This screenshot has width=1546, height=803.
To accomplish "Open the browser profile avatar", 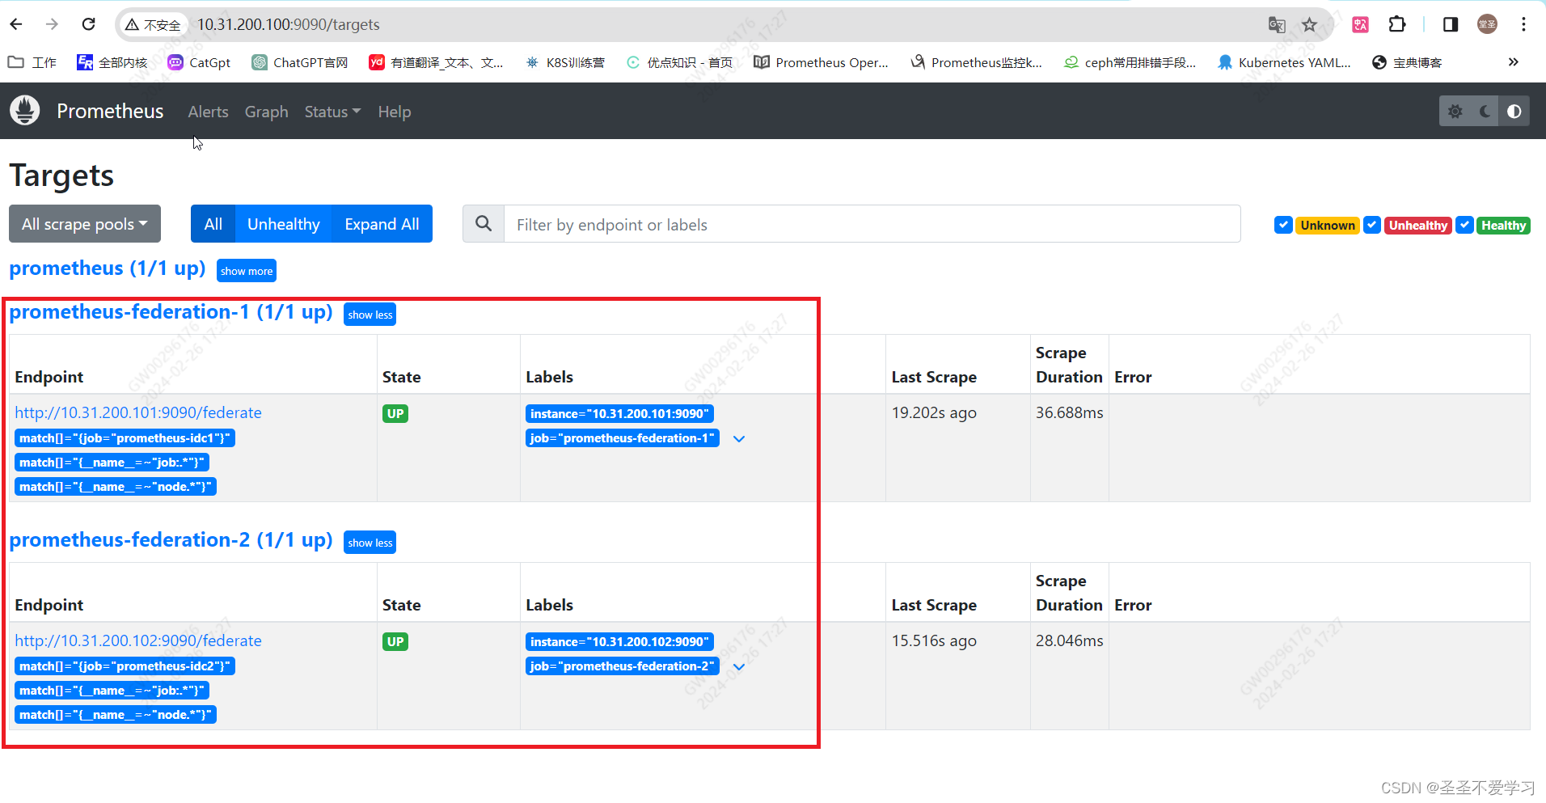I will pos(1487,24).
